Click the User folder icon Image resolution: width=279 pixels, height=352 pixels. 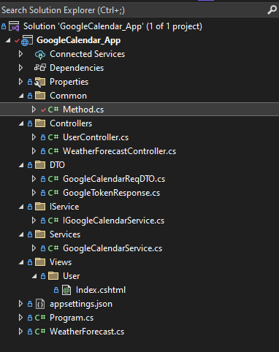[x=53, y=276]
